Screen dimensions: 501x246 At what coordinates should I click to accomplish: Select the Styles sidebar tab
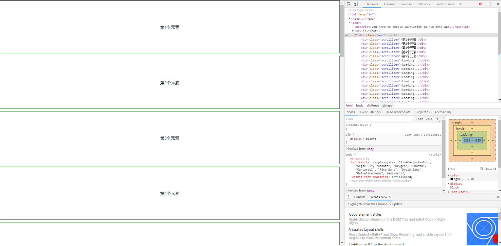(351, 112)
